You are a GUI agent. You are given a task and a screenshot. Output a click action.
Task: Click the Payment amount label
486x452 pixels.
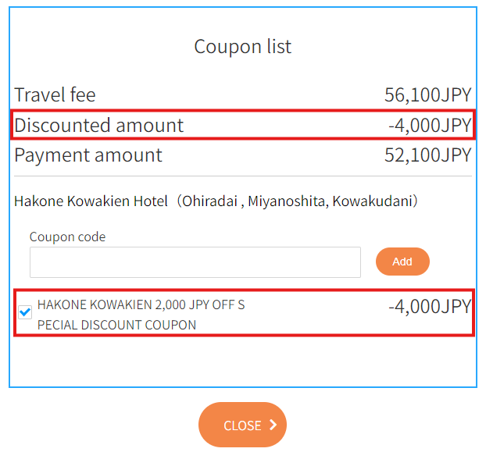(88, 155)
